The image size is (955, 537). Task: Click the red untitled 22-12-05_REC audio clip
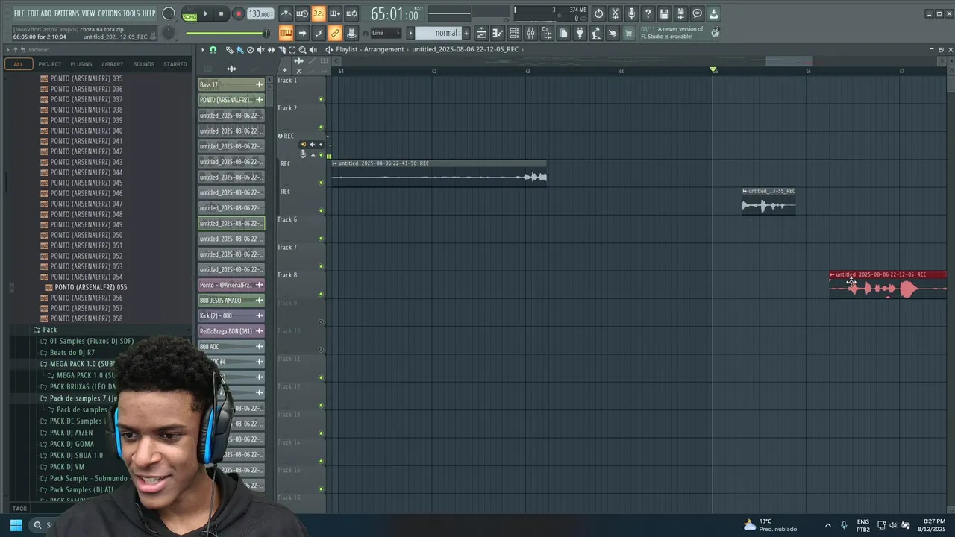click(x=888, y=285)
